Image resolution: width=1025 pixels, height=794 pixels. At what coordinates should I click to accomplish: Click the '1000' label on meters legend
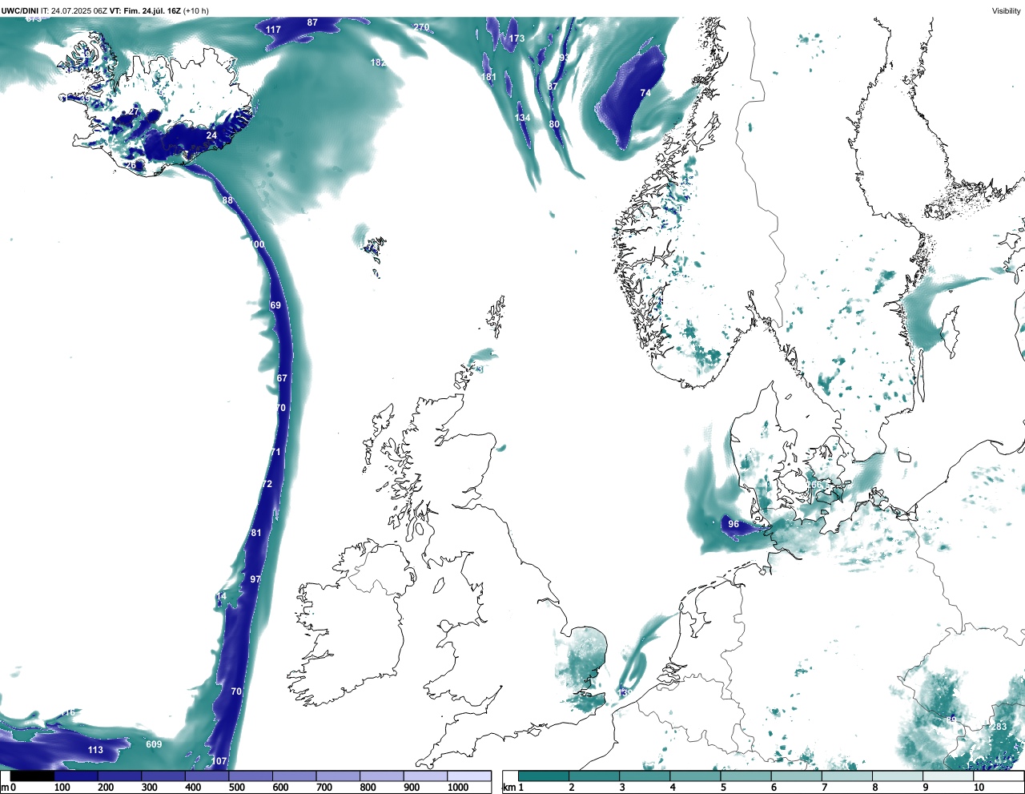click(458, 788)
